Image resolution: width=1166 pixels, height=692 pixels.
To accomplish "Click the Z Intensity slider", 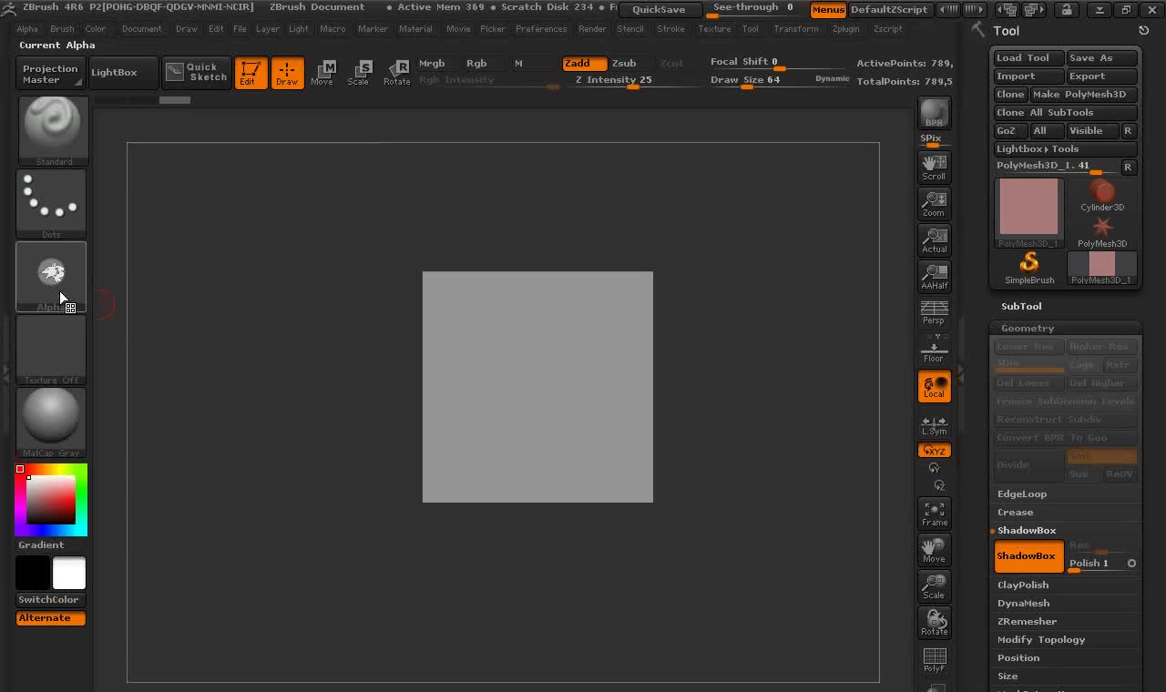I will [x=633, y=80].
